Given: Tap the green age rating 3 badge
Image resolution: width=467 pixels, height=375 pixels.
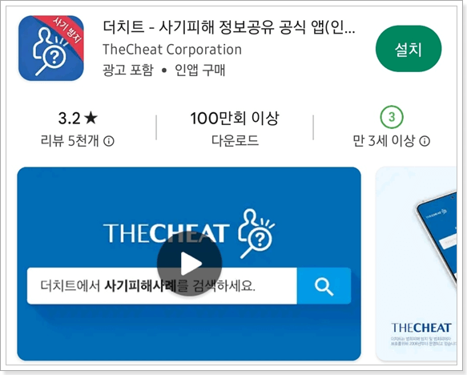Looking at the screenshot, I should click(x=392, y=117).
